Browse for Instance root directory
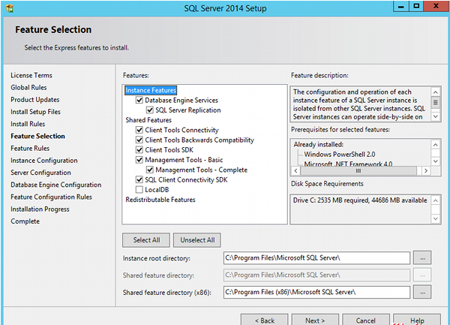The image size is (450, 325). coord(422,257)
